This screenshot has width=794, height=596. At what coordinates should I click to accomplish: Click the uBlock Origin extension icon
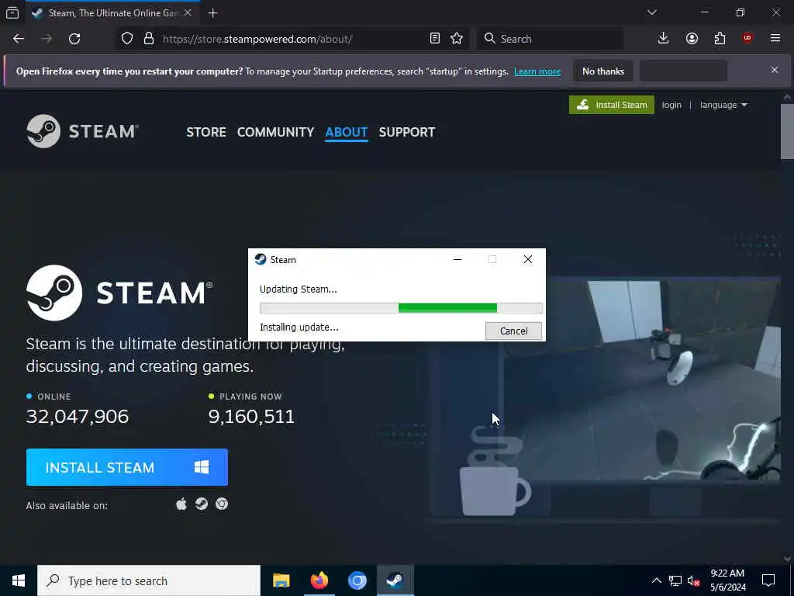click(747, 39)
